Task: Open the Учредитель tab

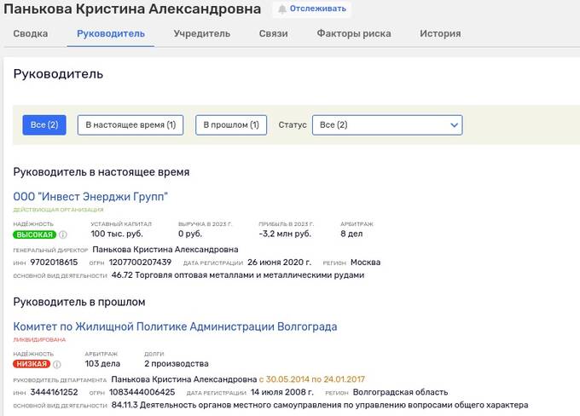Action: tap(201, 34)
